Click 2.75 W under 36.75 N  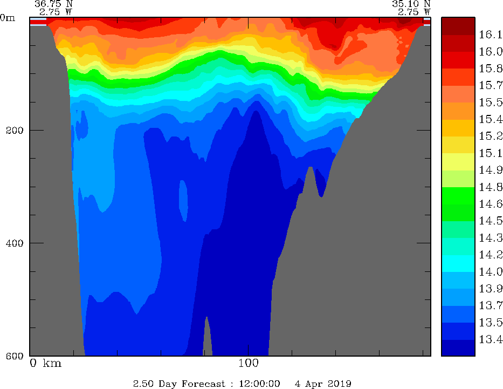[56, 12]
